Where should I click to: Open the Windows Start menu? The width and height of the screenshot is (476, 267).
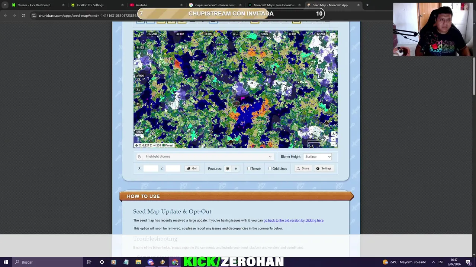pos(6,262)
